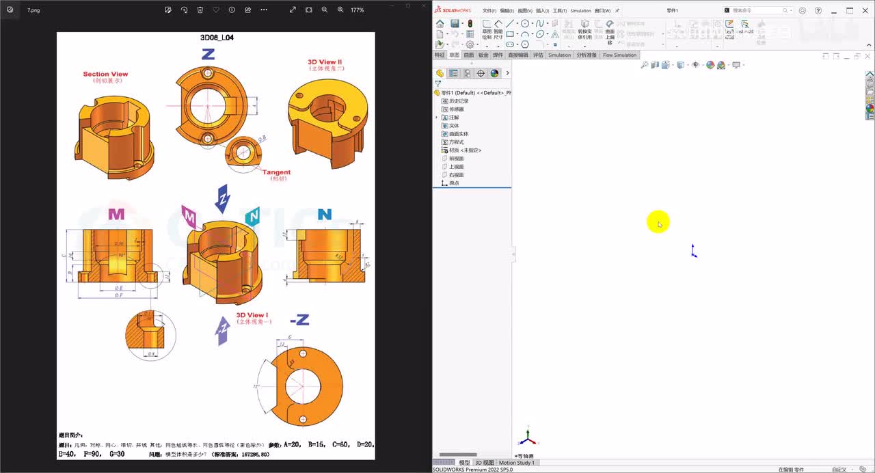Select the Line sketch tool
The width and height of the screenshot is (875, 473).
pos(509,23)
